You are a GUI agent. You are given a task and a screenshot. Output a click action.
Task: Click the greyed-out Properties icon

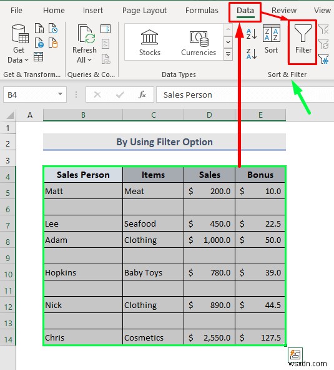tap(106, 44)
